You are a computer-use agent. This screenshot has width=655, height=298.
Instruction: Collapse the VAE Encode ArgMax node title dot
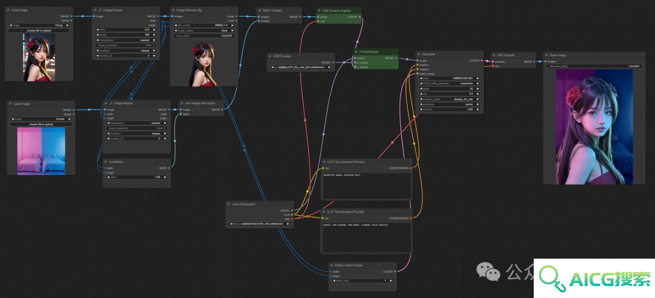pos(320,10)
